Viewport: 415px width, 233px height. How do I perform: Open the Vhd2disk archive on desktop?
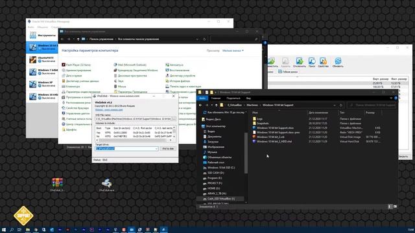click(57, 184)
